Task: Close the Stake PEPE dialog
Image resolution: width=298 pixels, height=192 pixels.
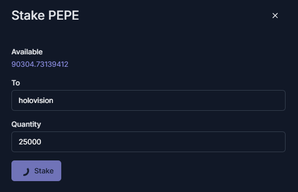Action: 275,16
